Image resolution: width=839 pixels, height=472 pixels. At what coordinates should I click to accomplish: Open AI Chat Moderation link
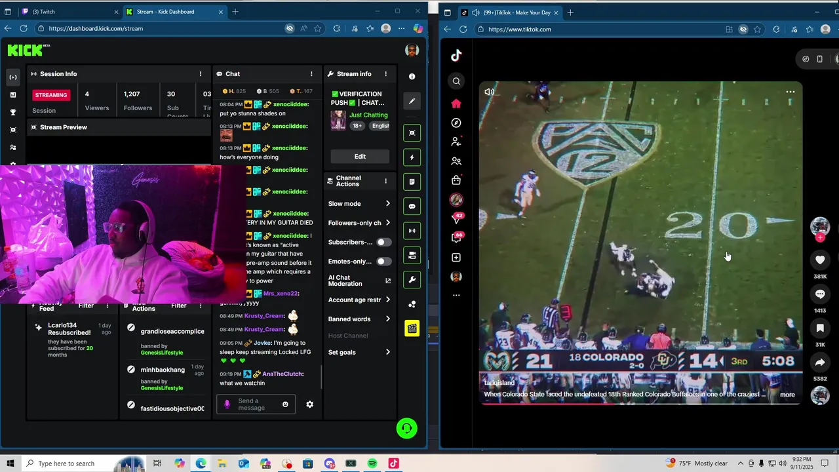pos(359,281)
